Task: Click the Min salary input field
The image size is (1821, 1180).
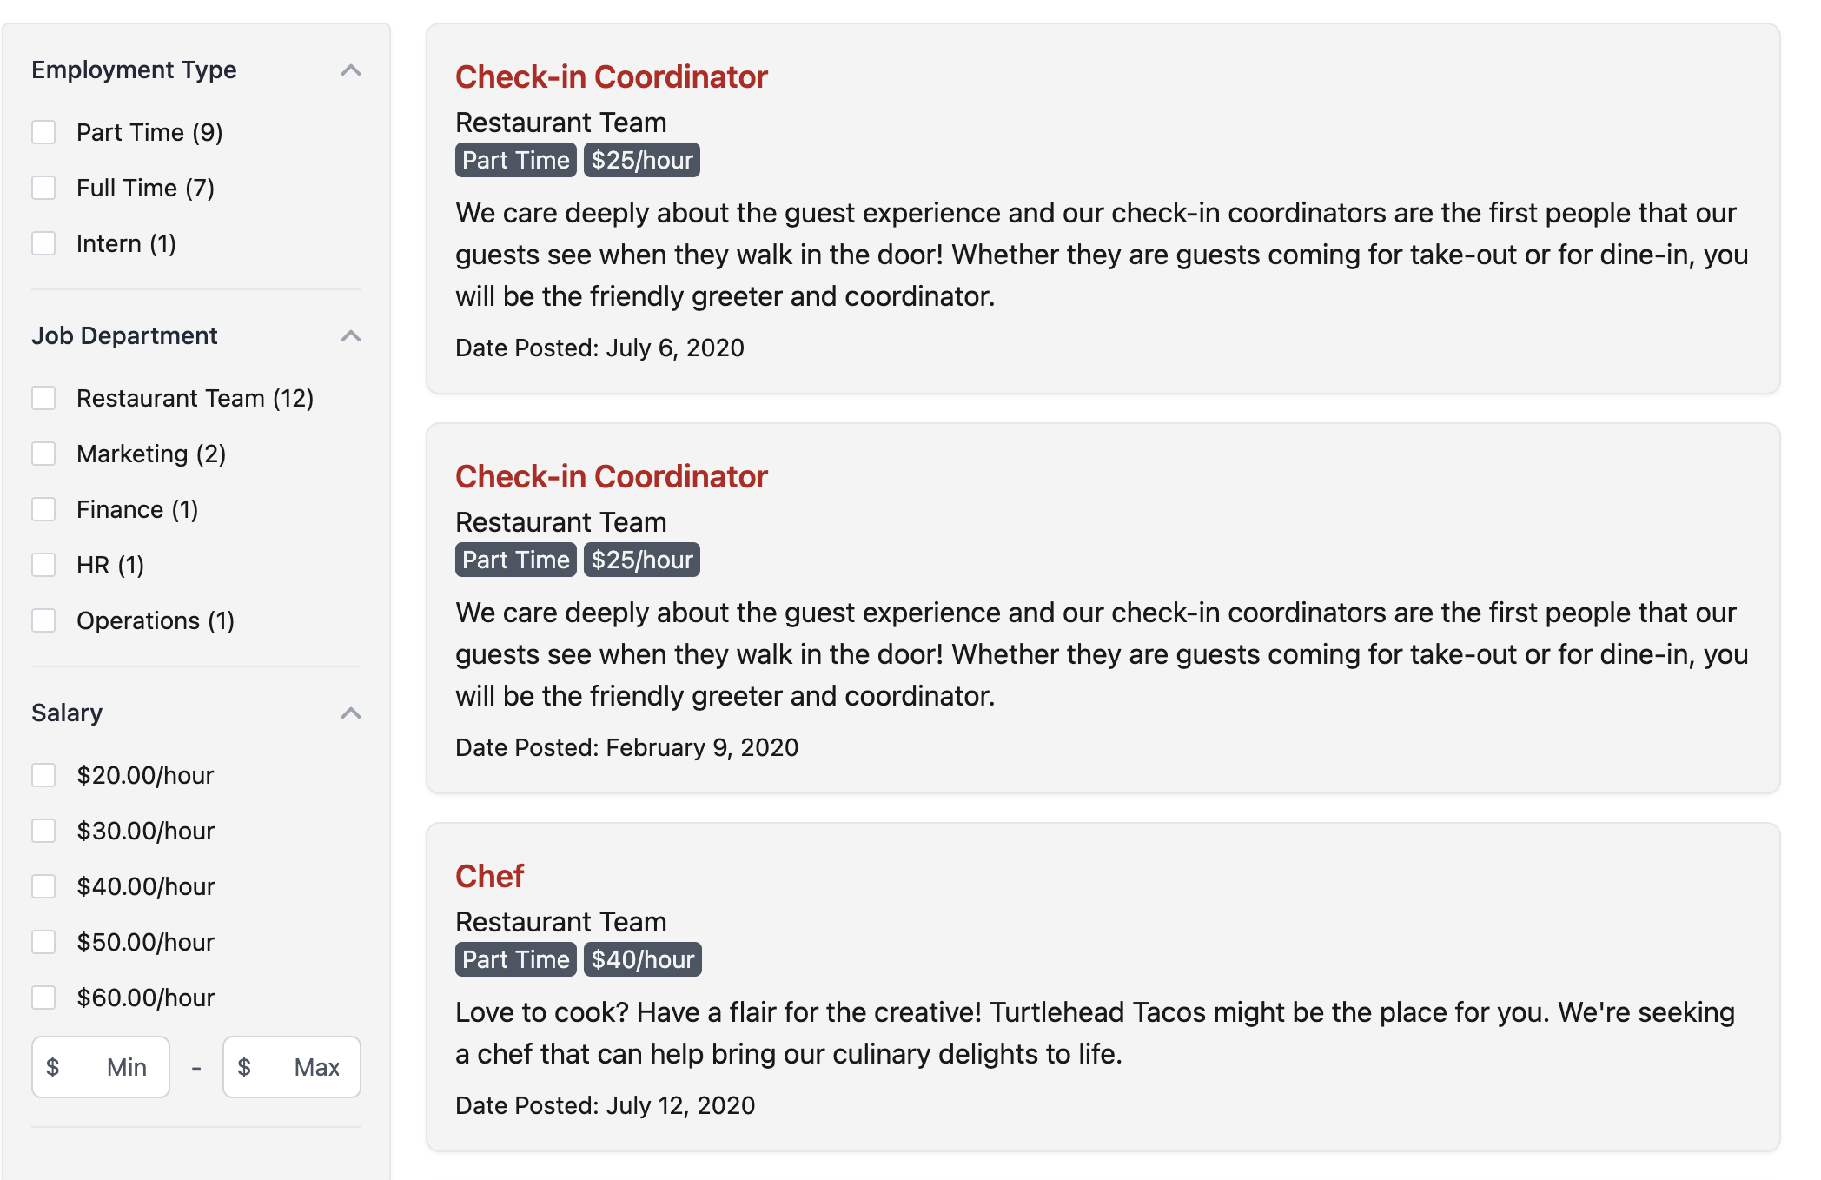Action: tap(101, 1067)
